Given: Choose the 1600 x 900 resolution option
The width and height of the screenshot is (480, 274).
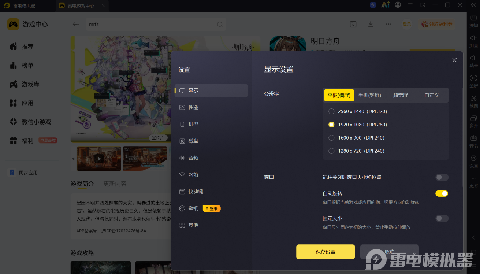Looking at the screenshot, I should click(356, 138).
